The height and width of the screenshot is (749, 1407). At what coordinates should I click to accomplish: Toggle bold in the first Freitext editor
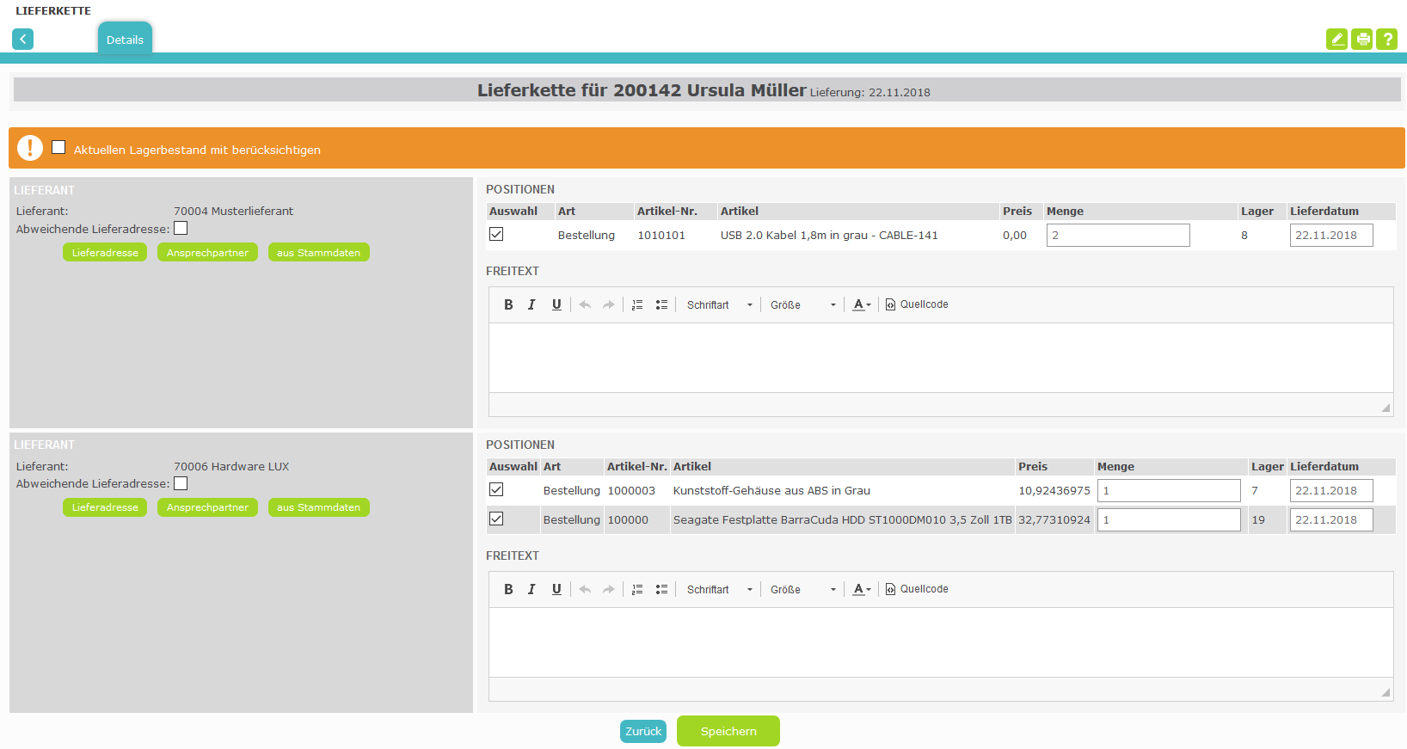(x=508, y=304)
